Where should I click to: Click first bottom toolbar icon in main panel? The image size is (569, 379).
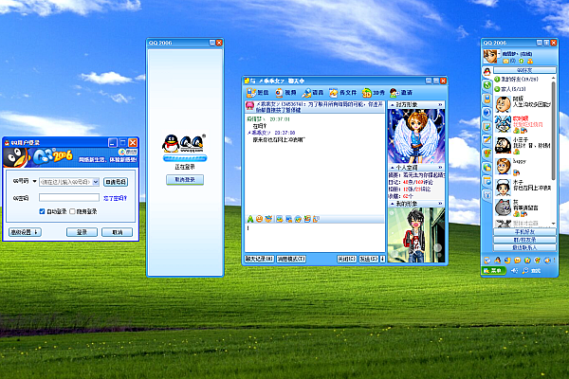click(487, 260)
